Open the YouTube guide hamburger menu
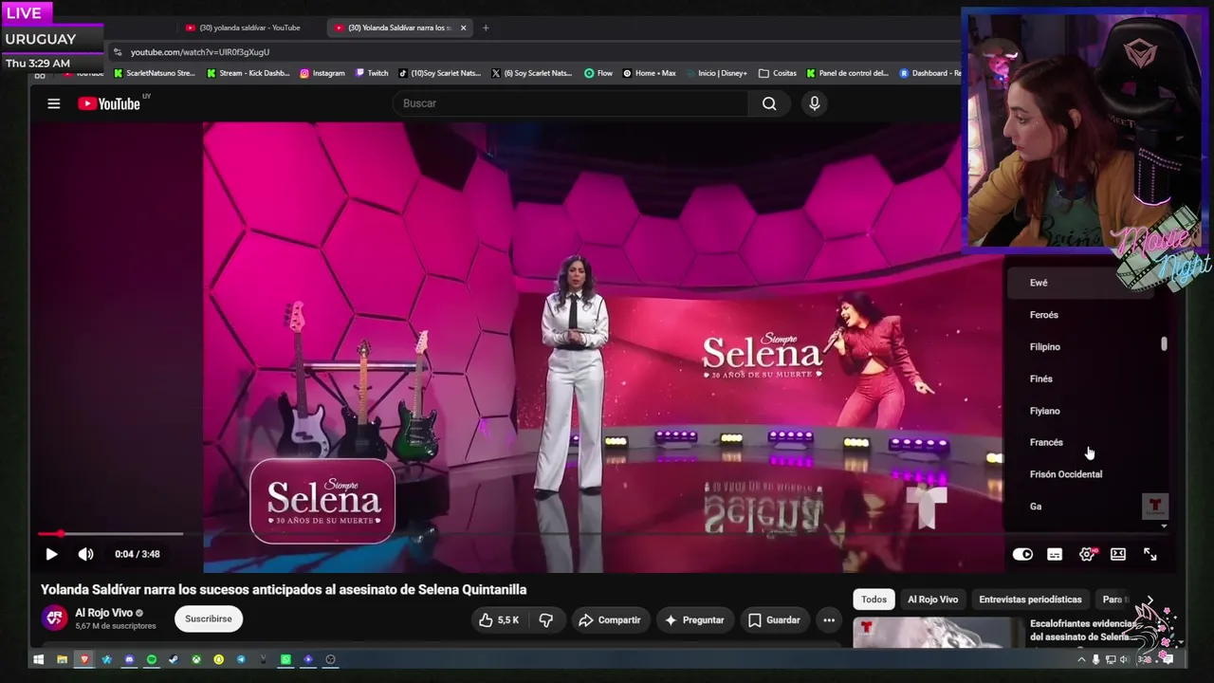The width and height of the screenshot is (1214, 683). tap(54, 103)
